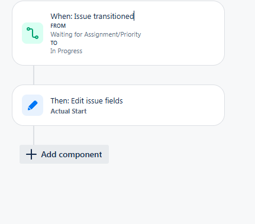Click the Add component button
The image size is (255, 224).
[x=64, y=154]
